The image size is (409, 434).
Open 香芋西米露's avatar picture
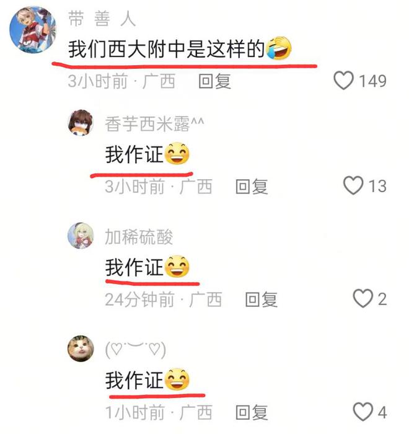[x=81, y=123]
